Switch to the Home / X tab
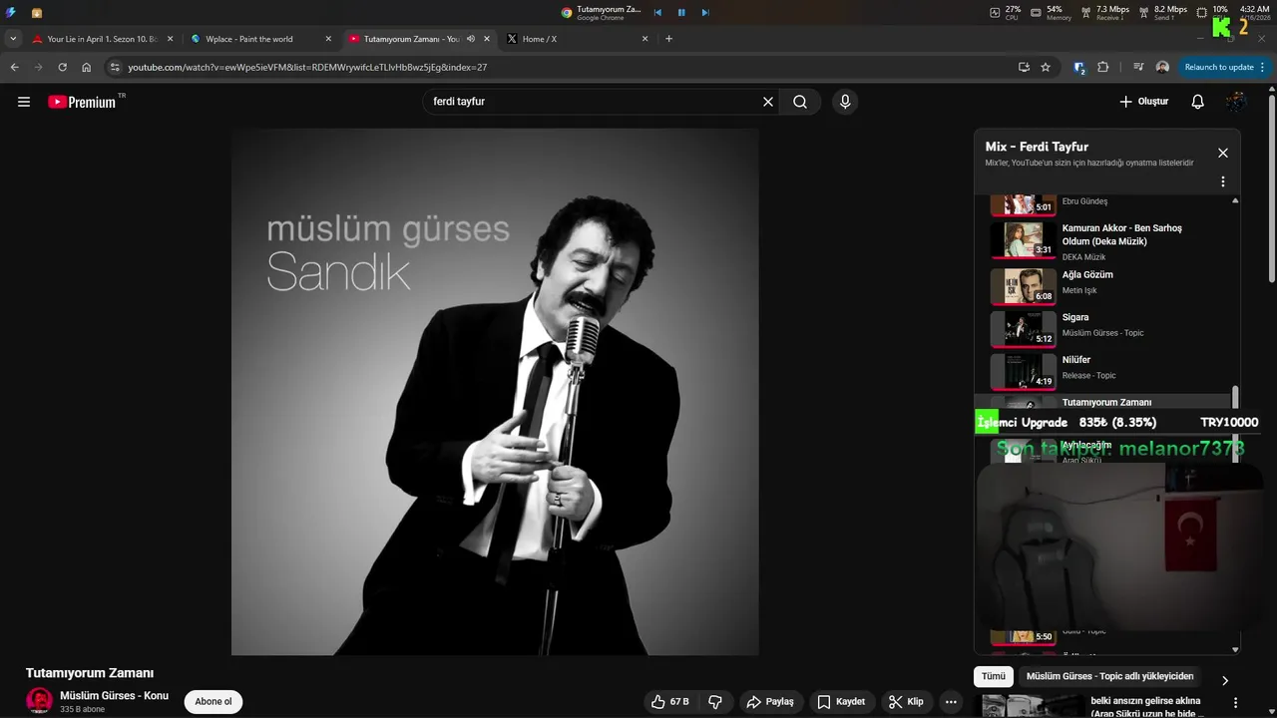 [x=540, y=39]
